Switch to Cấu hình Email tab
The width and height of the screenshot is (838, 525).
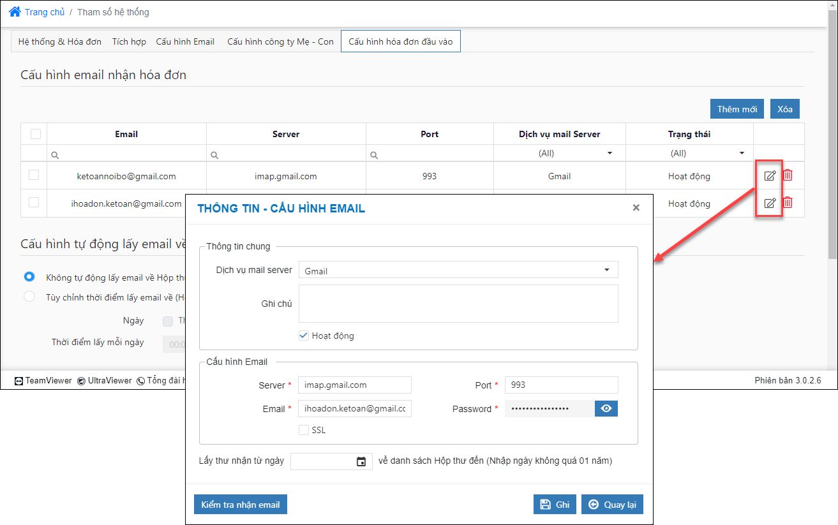[185, 41]
